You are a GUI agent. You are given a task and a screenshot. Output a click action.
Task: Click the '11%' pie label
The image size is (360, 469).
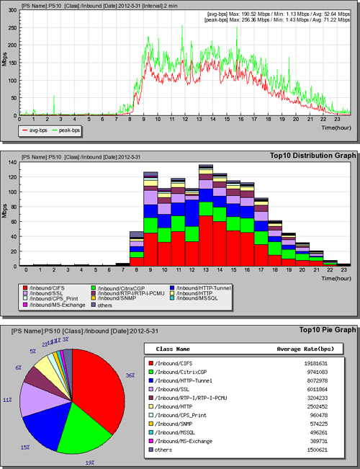7,400
